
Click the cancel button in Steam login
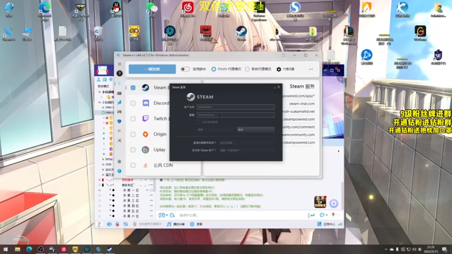[x=255, y=130]
